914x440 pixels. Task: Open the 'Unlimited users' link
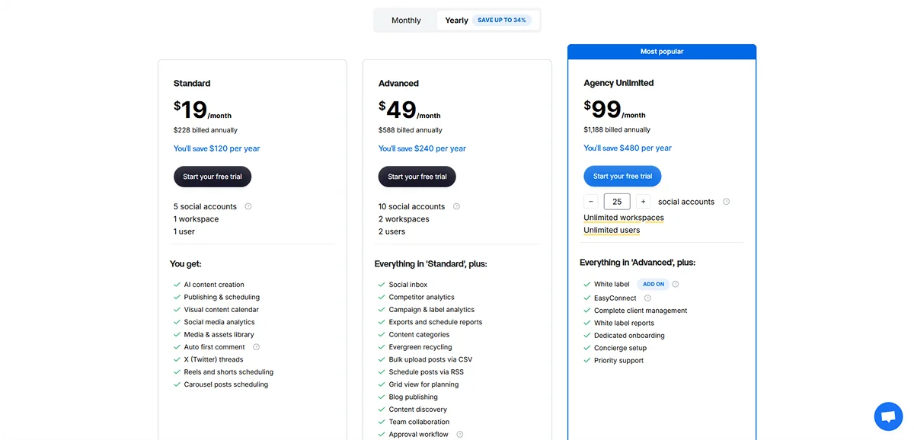coord(612,230)
